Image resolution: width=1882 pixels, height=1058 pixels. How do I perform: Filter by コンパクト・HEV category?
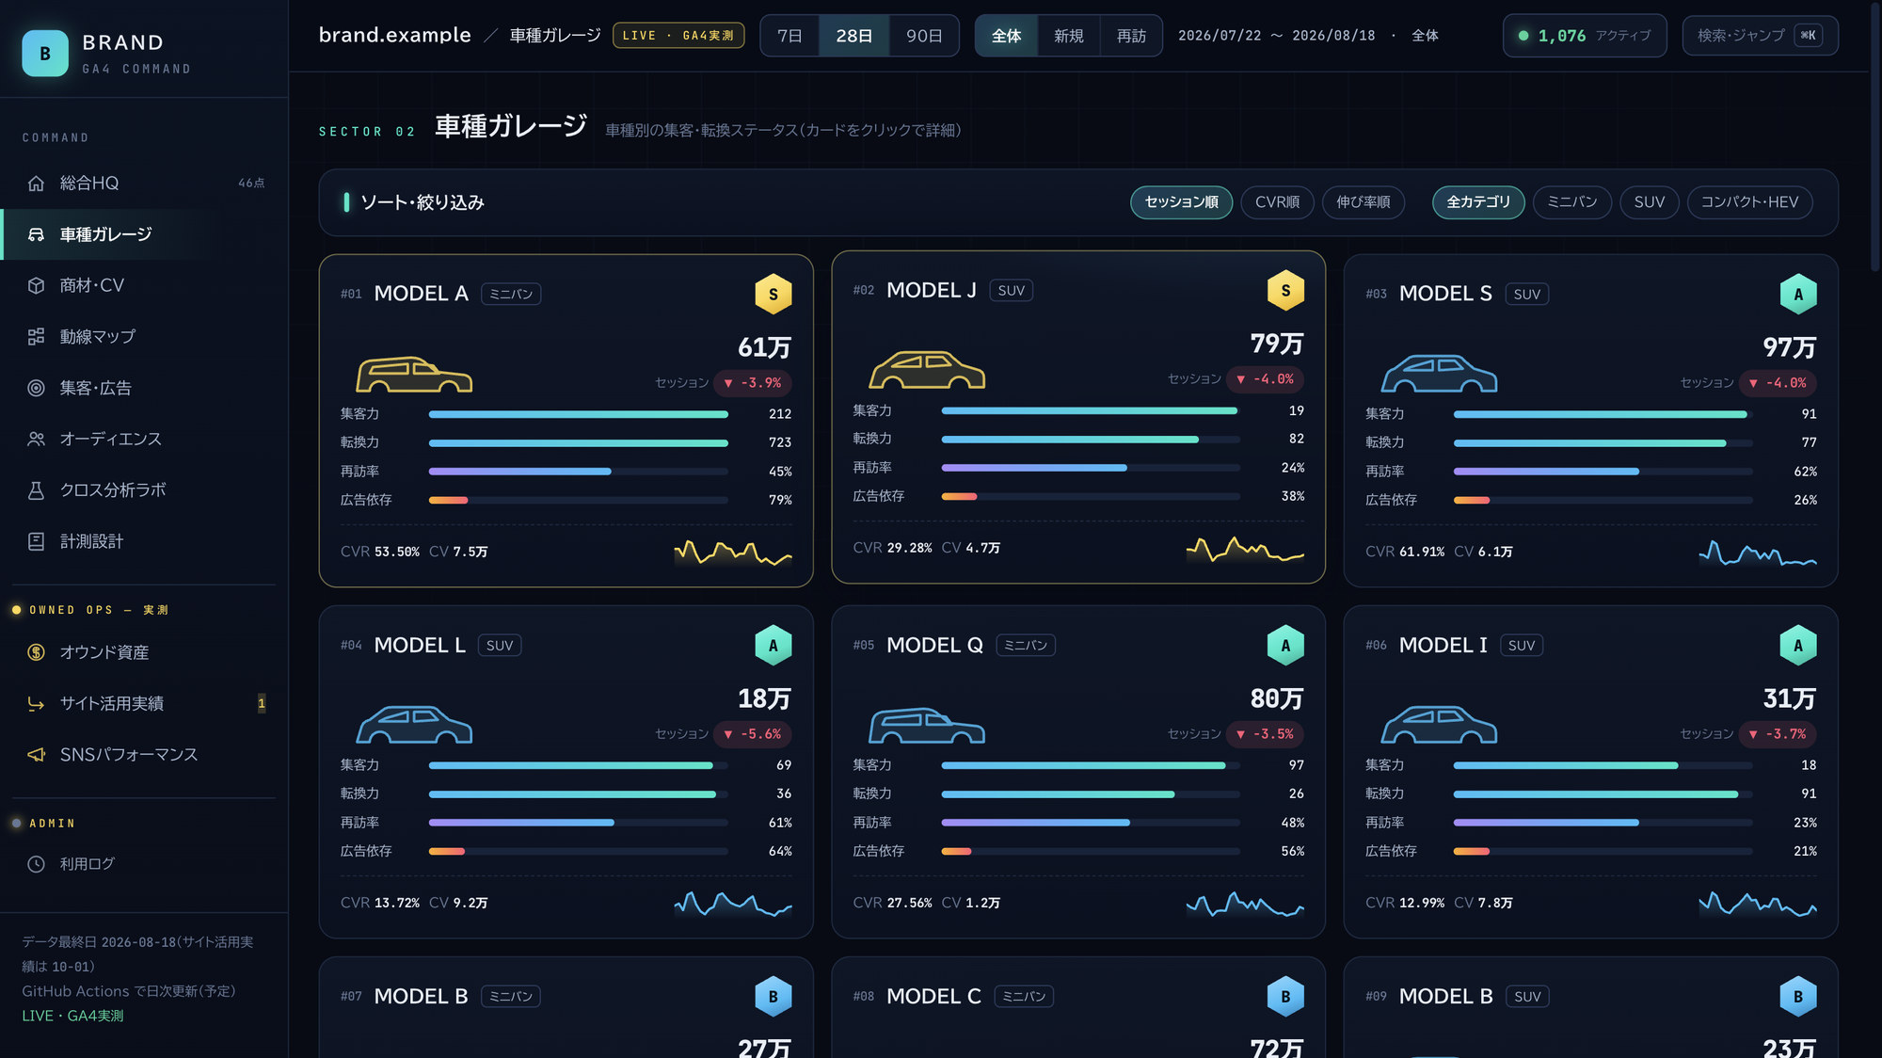click(1749, 202)
